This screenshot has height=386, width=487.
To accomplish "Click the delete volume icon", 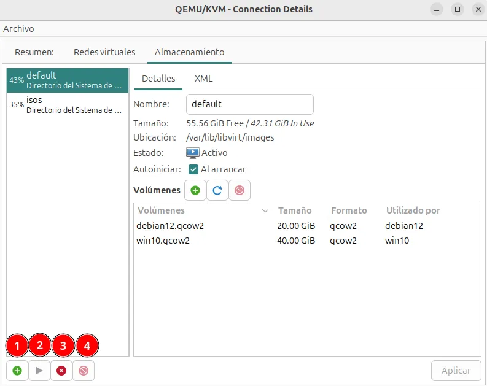I will [x=239, y=190].
